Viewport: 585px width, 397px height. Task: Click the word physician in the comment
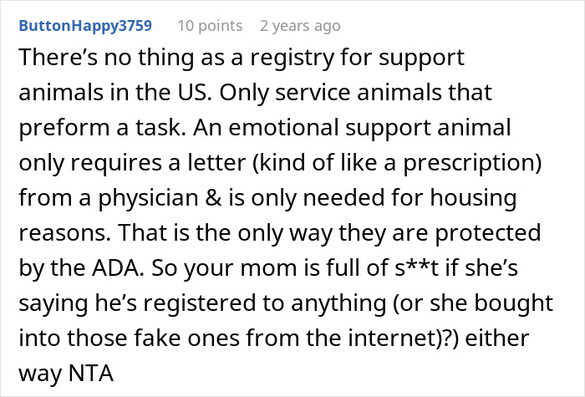click(148, 199)
